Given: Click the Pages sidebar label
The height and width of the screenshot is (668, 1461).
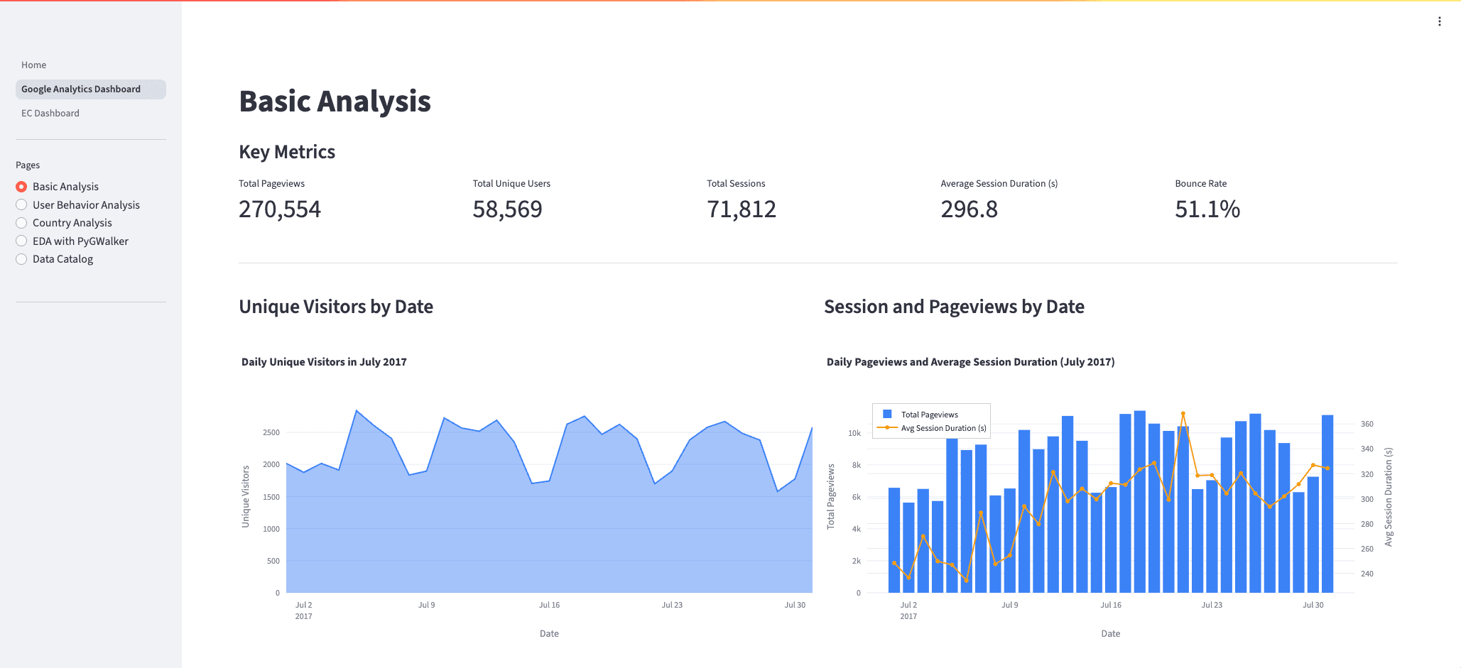Looking at the screenshot, I should pos(28,165).
